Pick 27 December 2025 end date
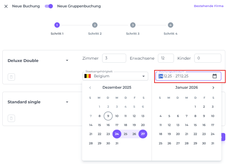Image resolution: width=227 pixels, height=164 pixels. click(143, 134)
